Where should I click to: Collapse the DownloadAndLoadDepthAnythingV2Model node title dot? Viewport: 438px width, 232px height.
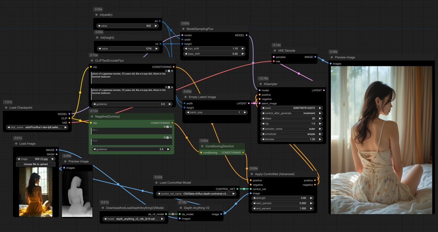click(103, 208)
